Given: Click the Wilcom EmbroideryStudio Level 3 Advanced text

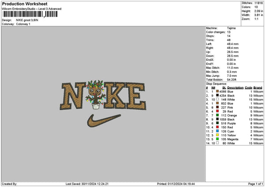Looking at the screenshot, I should (32, 9).
